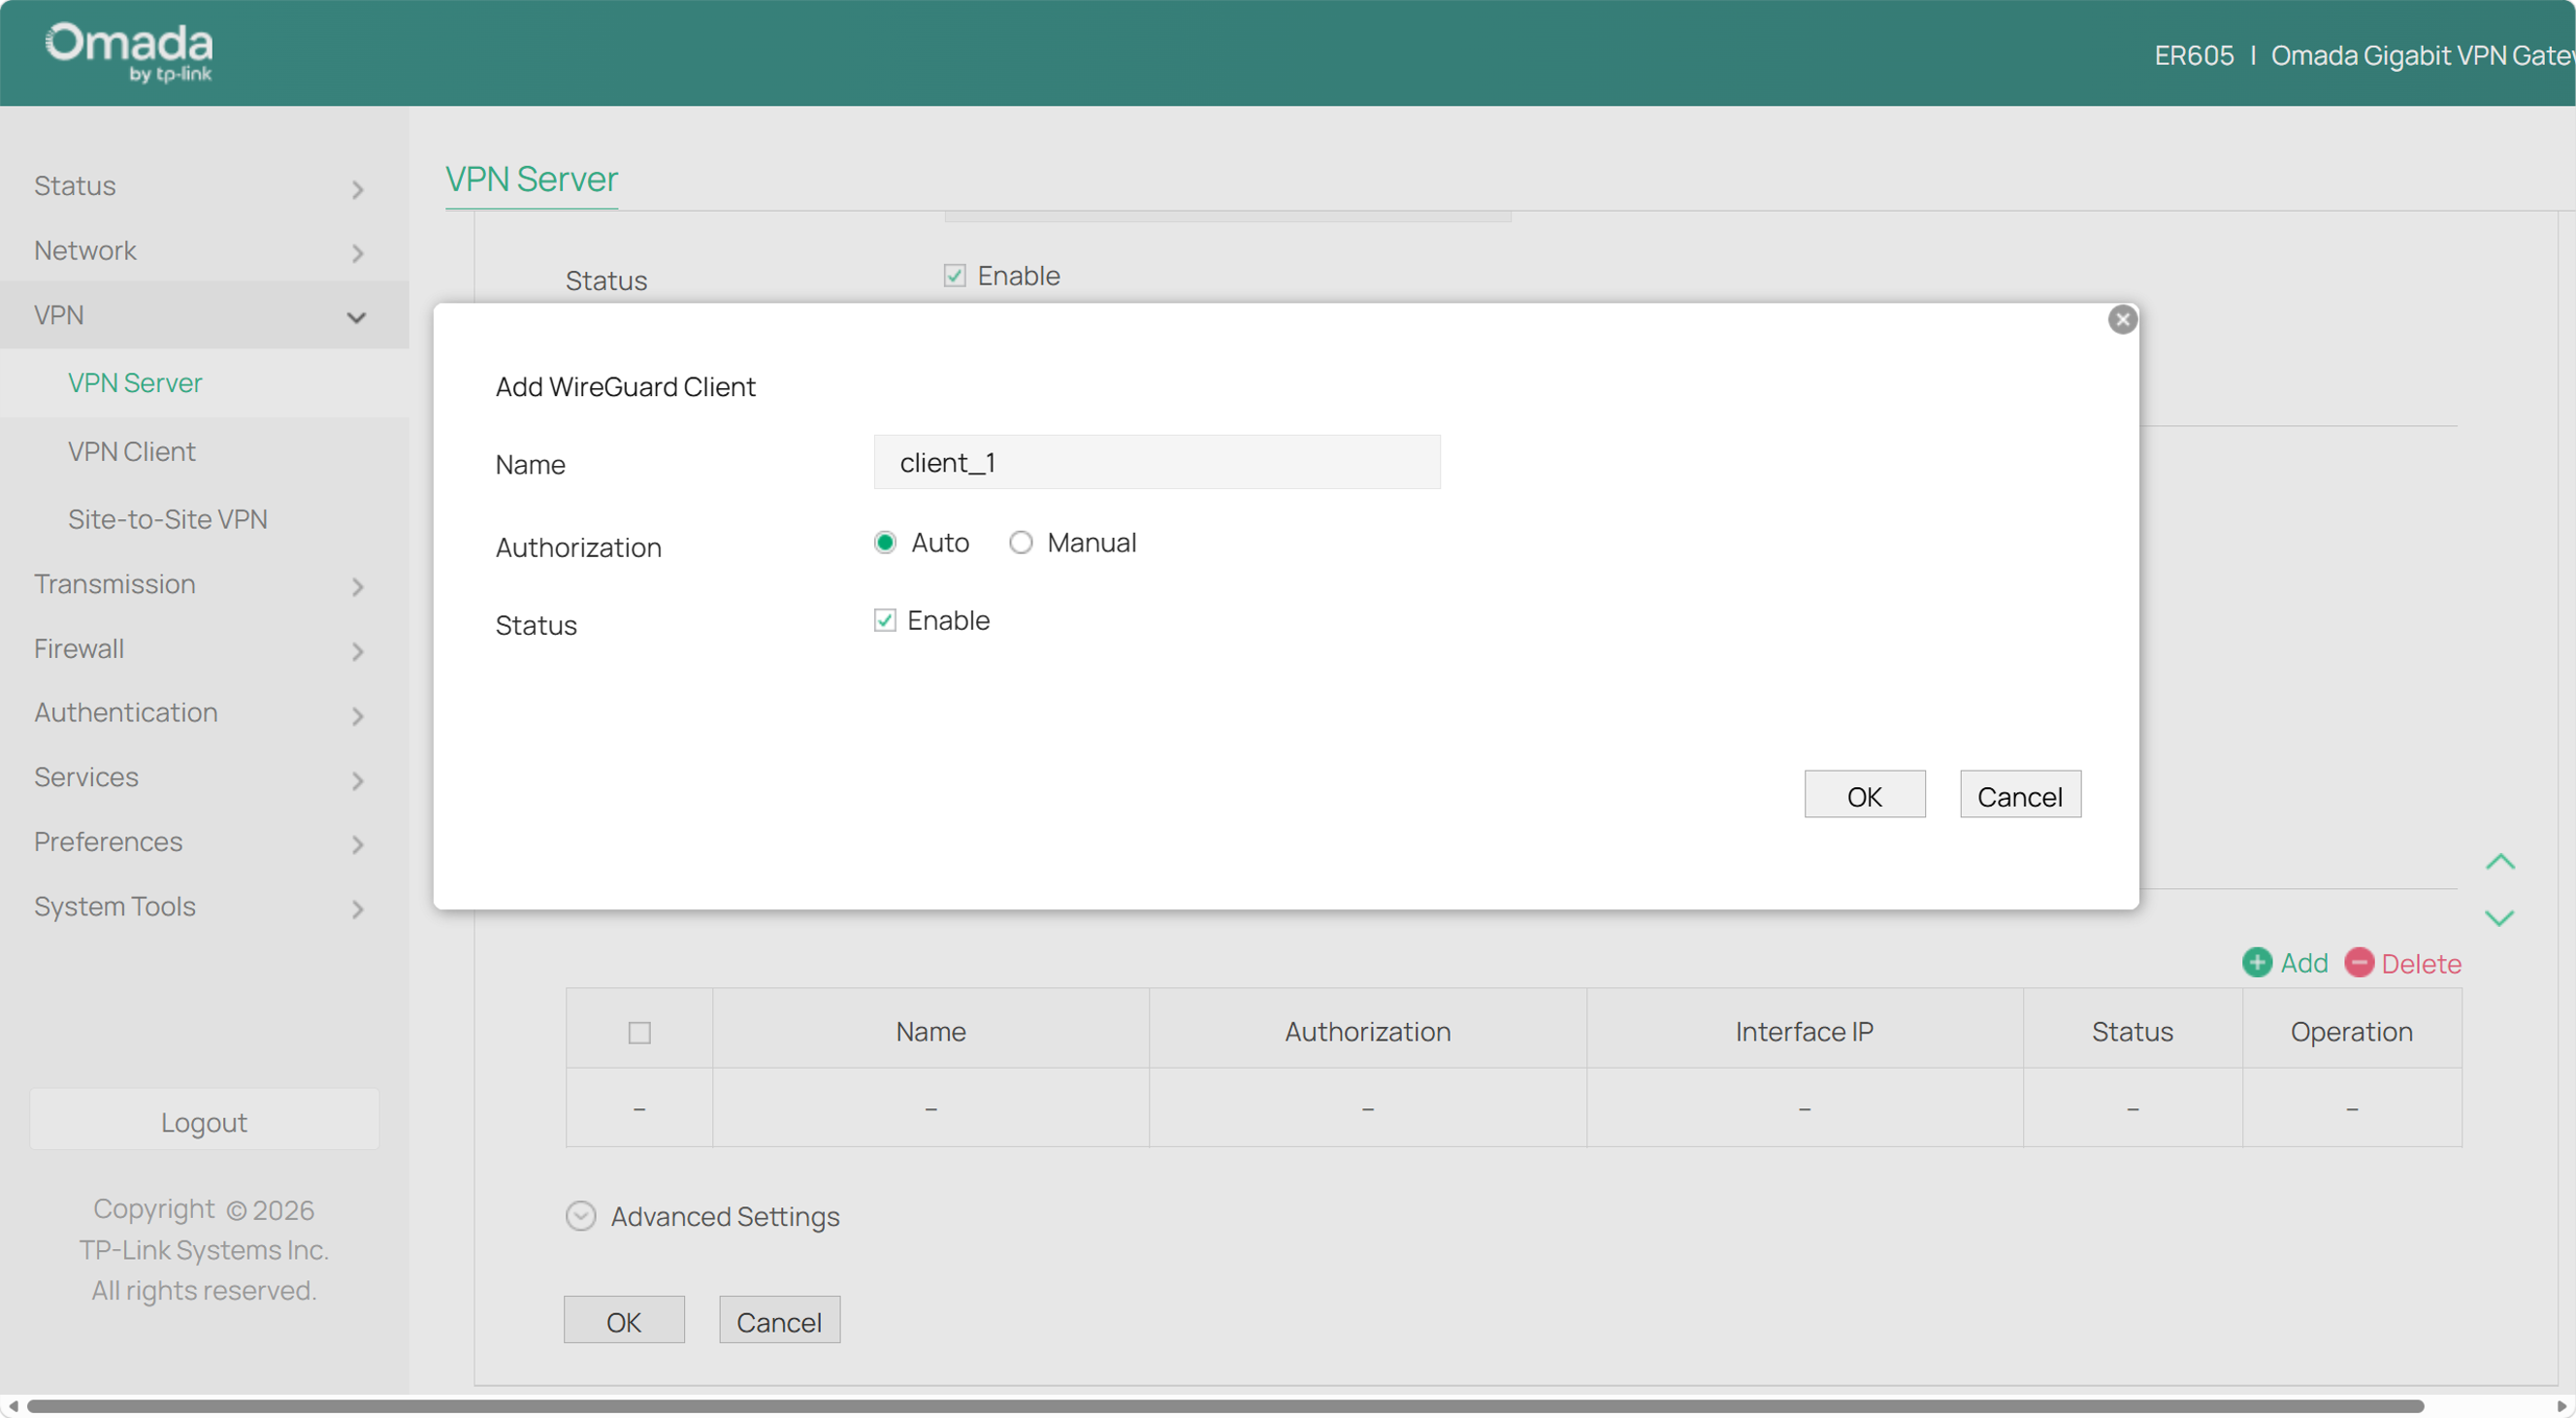Select Auto authorization radio button
The image size is (2576, 1418).
[884, 542]
